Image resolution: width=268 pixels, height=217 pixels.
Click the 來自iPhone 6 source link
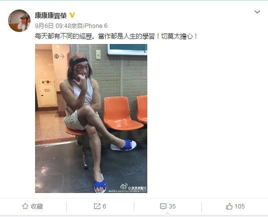(89, 26)
